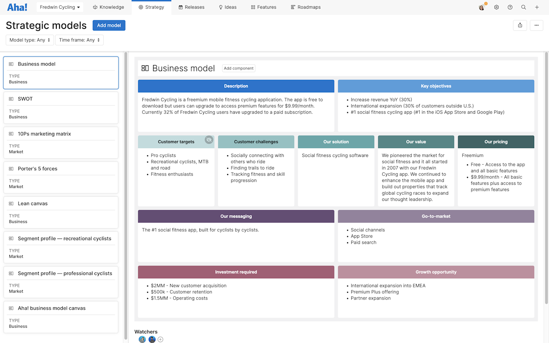Click the share/export icon near Strategic models
Viewport: 549px width, 343px height.
(x=520, y=25)
